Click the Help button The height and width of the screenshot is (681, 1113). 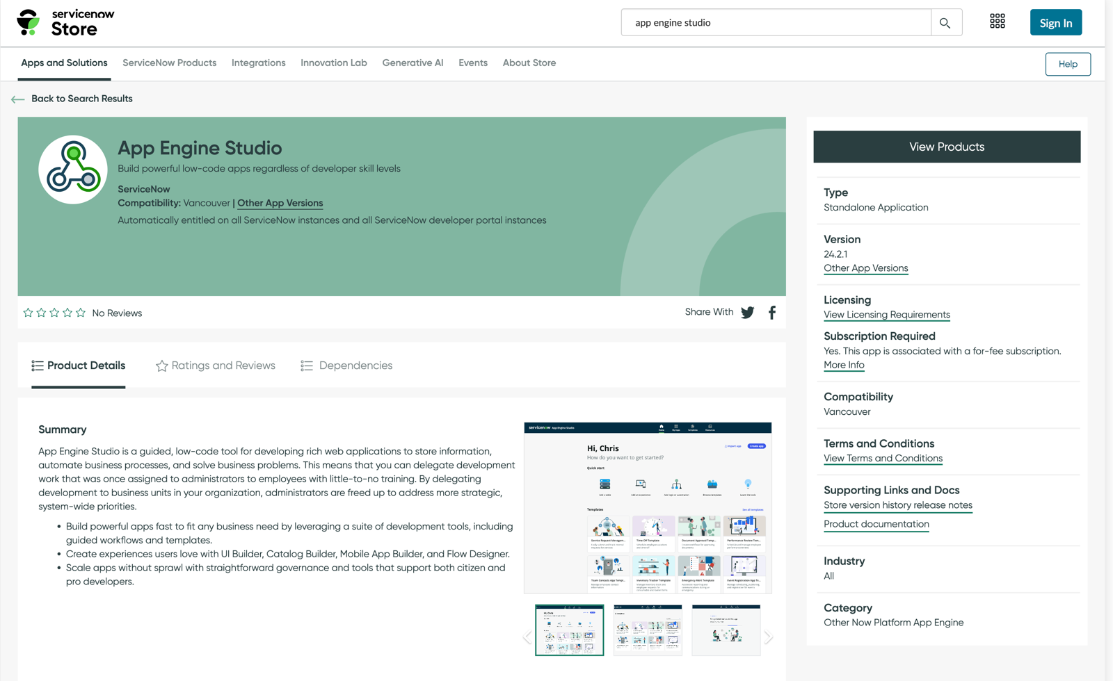click(x=1068, y=64)
